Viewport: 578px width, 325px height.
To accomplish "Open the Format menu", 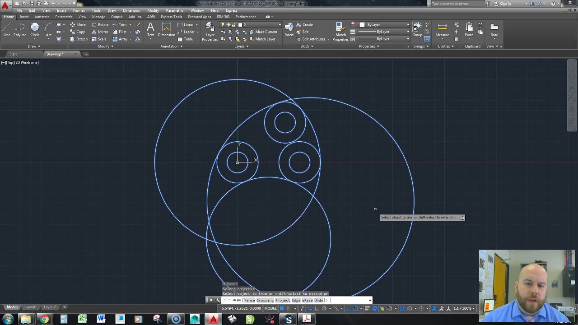I will (x=79, y=10).
